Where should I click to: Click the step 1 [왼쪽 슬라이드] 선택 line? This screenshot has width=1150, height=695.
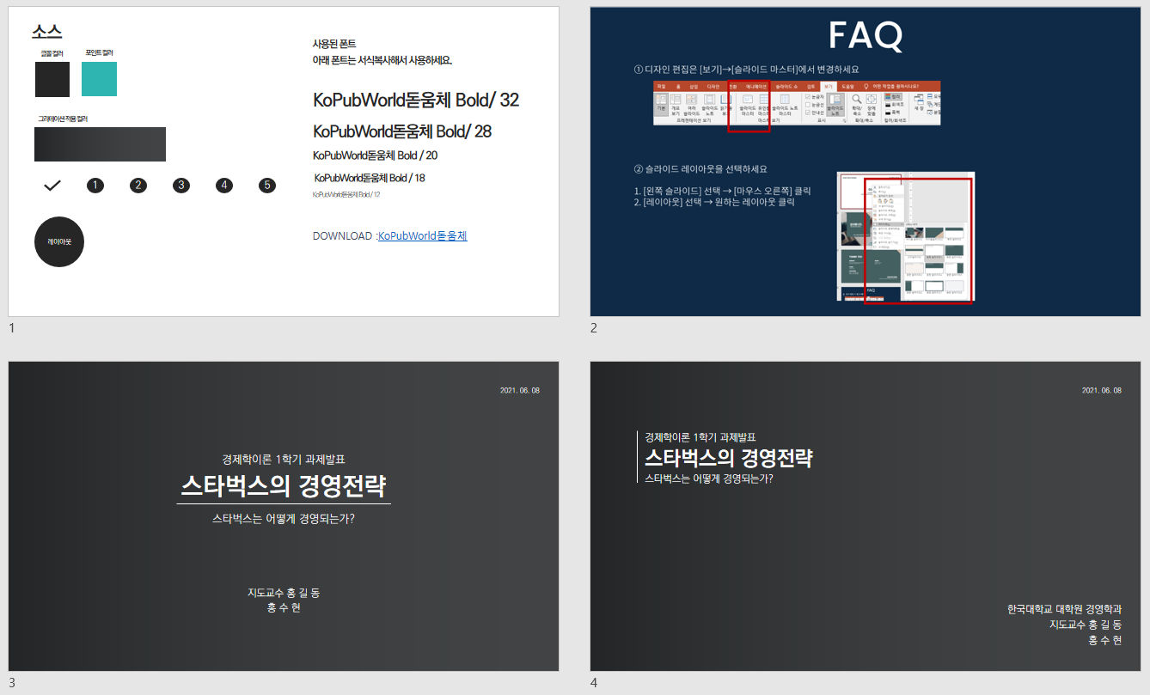tap(722, 191)
